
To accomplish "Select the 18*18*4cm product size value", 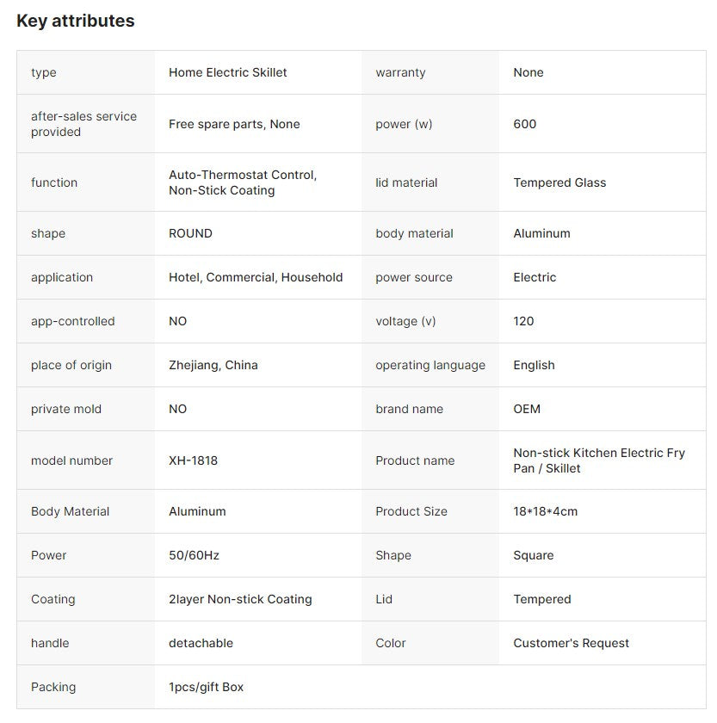I will point(546,511).
